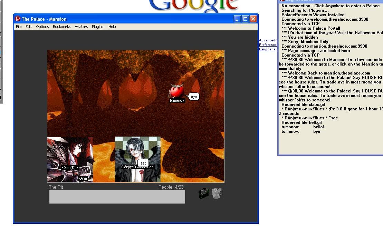Click the 'People: 4/33' counter
Screen dimensions: 383x229
pos(171,187)
